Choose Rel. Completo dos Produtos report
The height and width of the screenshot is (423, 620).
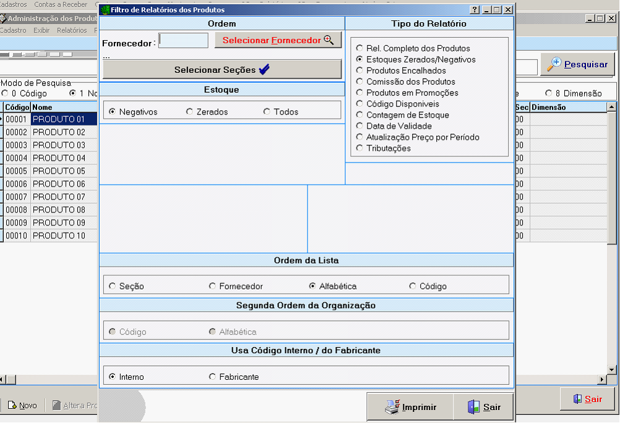click(360, 48)
